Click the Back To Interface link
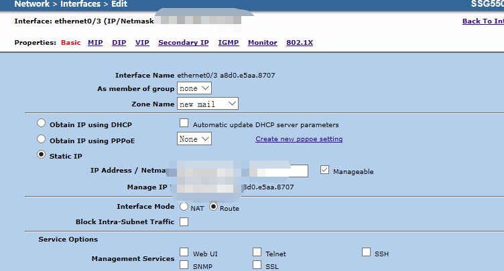The height and width of the screenshot is (271, 504). tap(483, 21)
